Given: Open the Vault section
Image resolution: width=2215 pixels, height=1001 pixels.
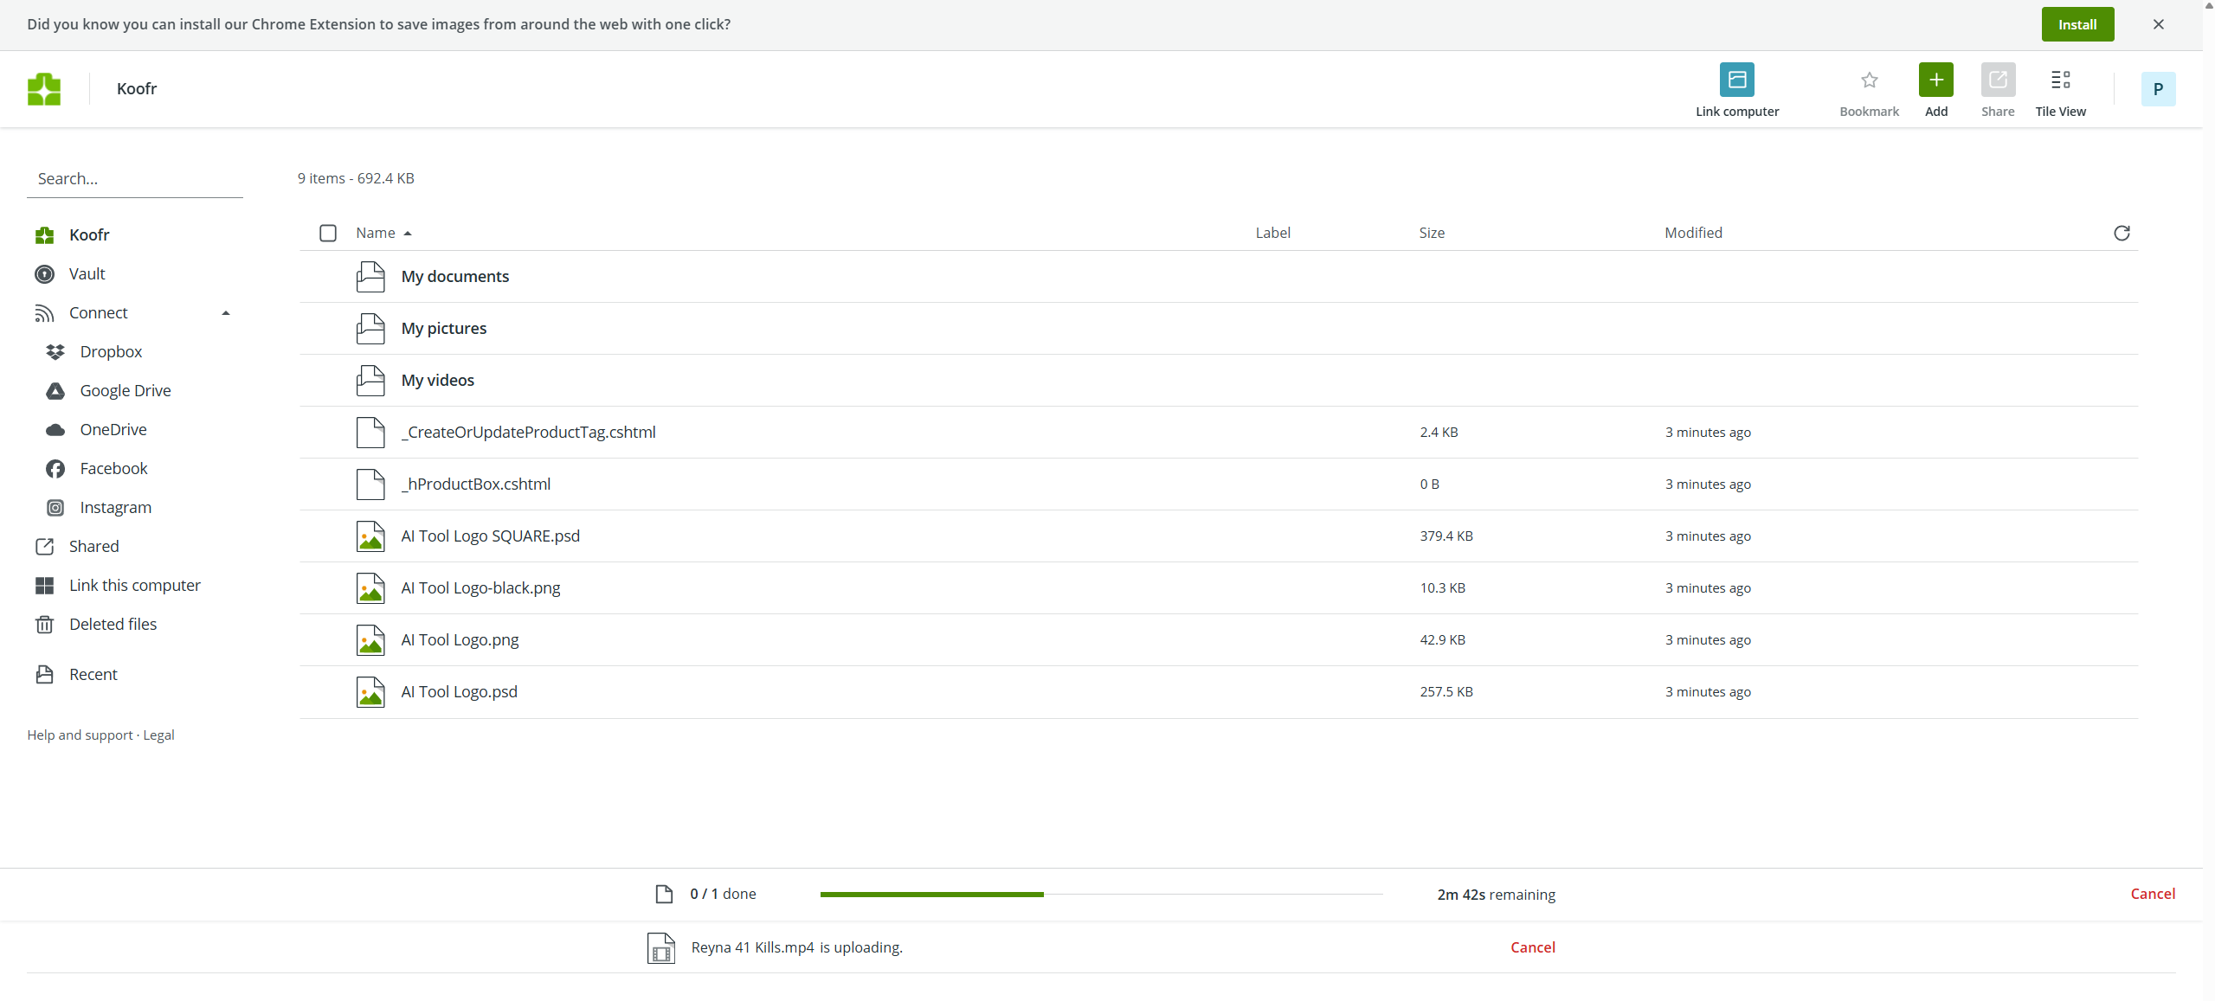Looking at the screenshot, I should coord(87,273).
